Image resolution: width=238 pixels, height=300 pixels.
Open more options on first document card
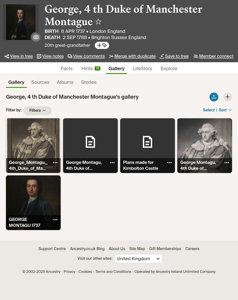112,162
